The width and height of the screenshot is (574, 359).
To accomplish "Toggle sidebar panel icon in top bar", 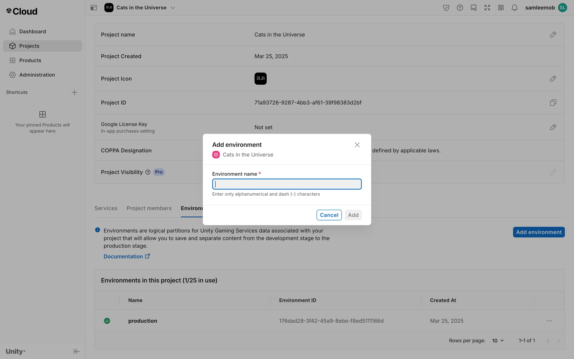I will click(94, 8).
